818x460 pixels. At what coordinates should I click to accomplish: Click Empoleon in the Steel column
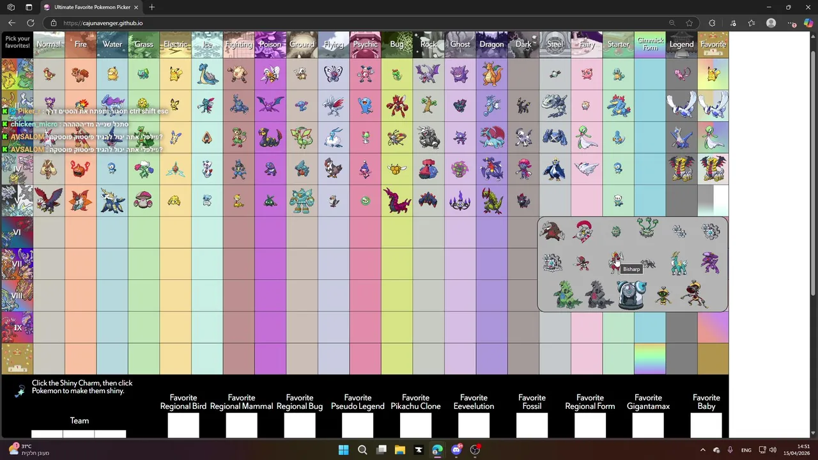(x=555, y=169)
